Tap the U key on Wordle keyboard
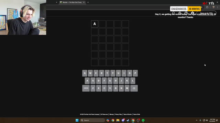 pos(118,73)
